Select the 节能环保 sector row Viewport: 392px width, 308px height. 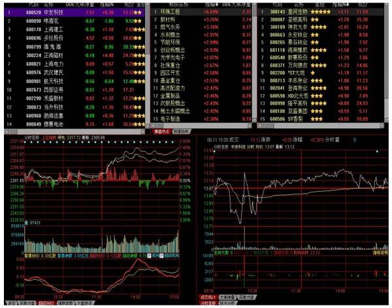point(202,43)
